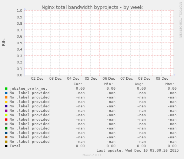
Task: Click the grey legend color swatch
Action: [6, 124]
